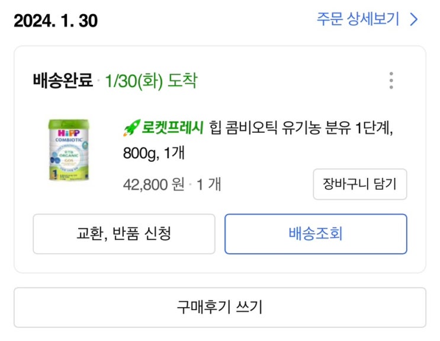Click the number 1 on the can image
440x341 pixels.
click(53, 174)
